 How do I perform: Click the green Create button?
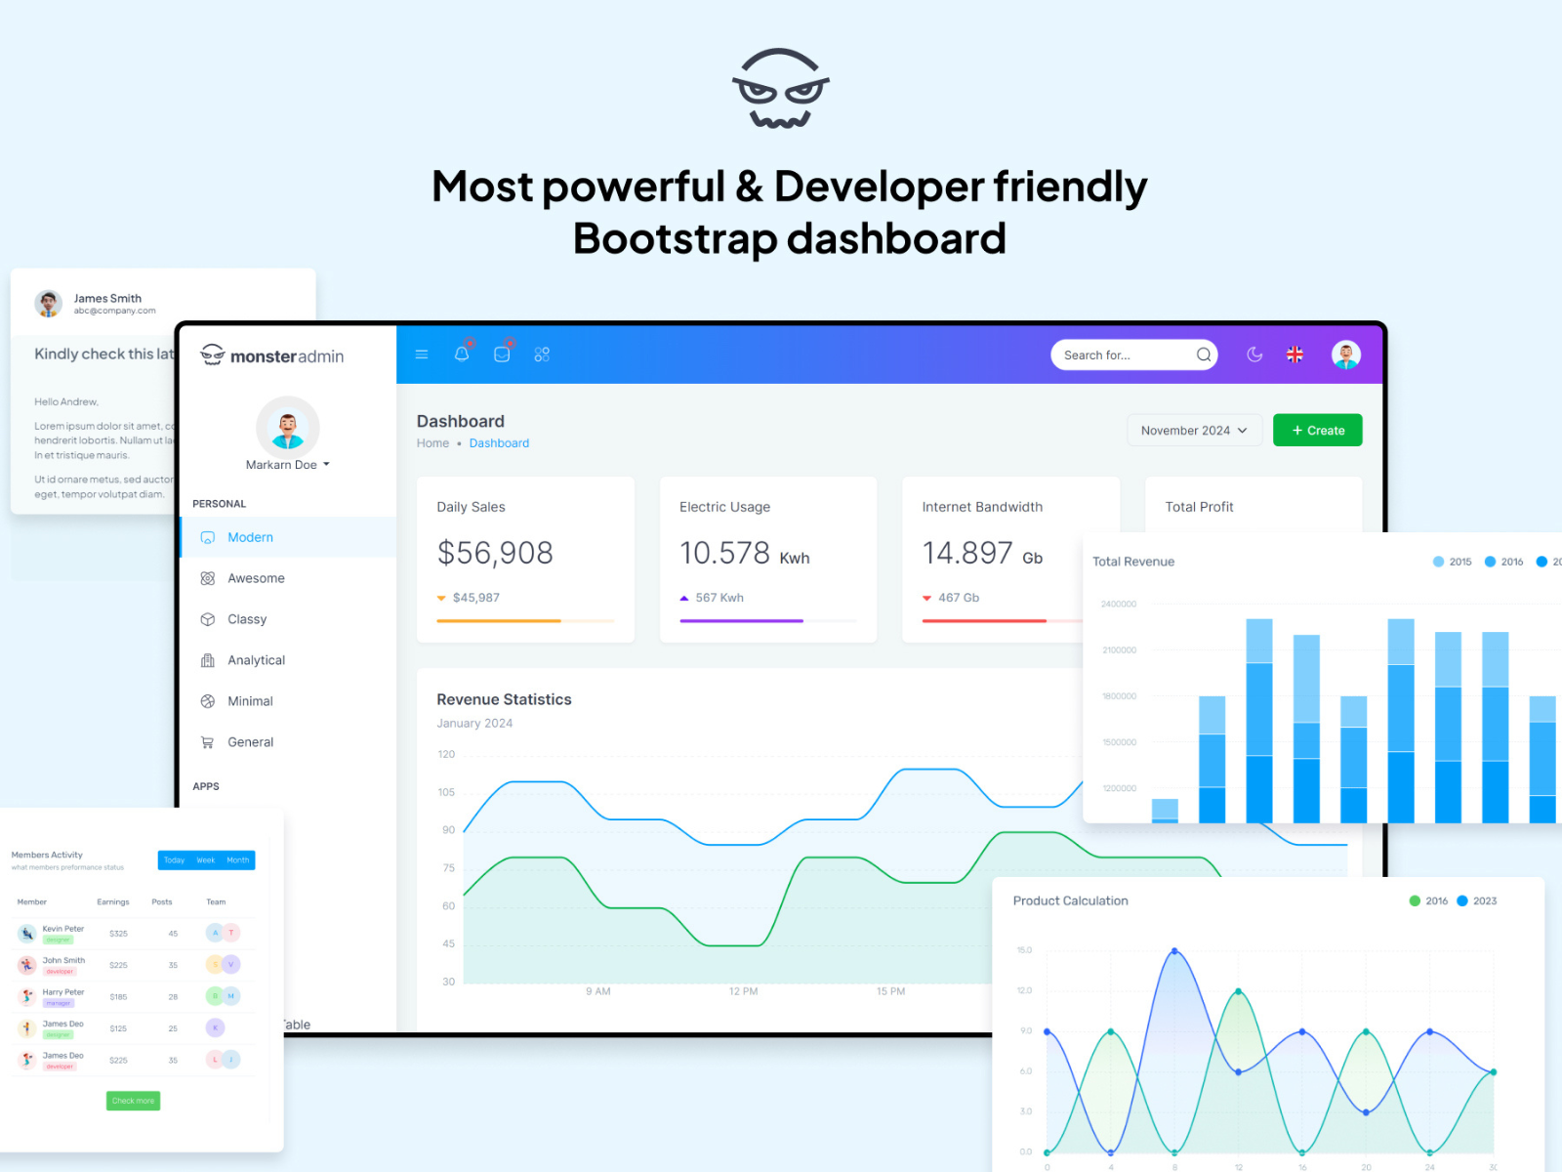pos(1317,431)
